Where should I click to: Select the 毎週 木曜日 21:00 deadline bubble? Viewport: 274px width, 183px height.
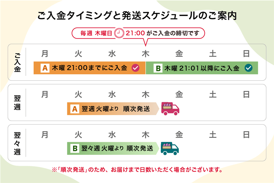[138, 33]
